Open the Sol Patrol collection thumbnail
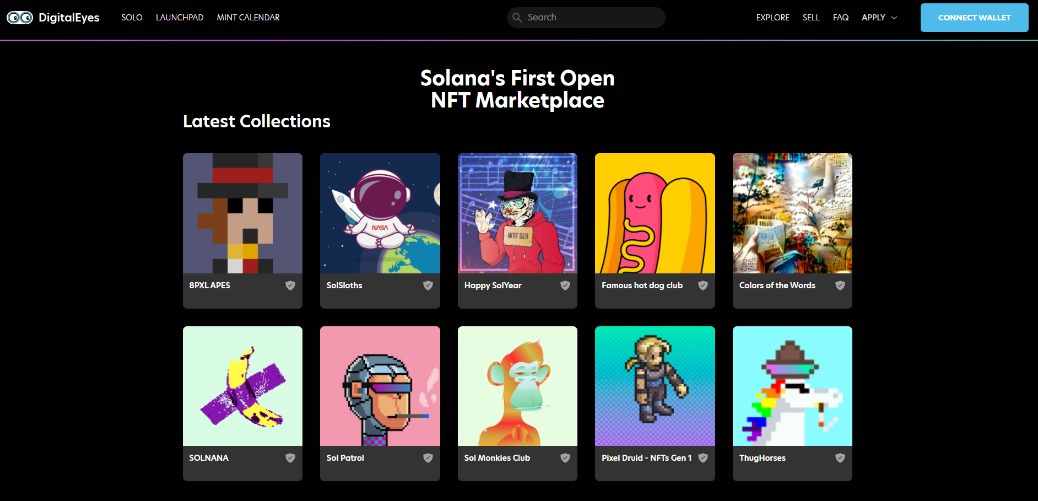 coord(380,386)
